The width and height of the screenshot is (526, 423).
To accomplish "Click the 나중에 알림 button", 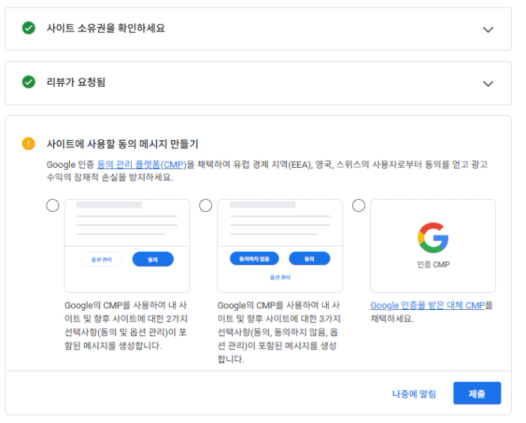I will (413, 393).
